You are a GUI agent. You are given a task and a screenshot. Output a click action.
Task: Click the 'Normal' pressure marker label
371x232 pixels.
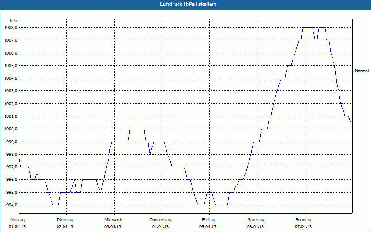362,71
